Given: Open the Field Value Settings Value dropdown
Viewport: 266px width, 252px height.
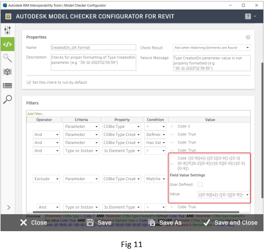Looking at the screenshot, I should click(x=224, y=194).
